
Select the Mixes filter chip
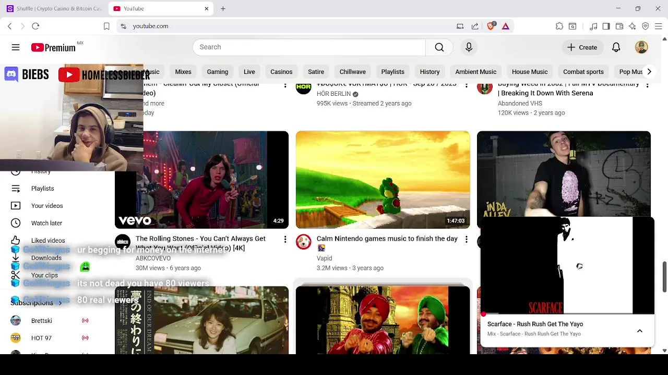[x=183, y=72]
